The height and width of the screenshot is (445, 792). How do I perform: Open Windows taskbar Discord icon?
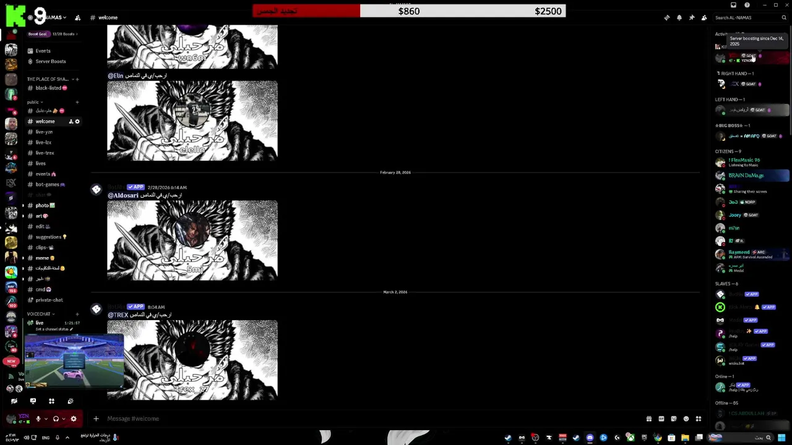tap(590, 438)
